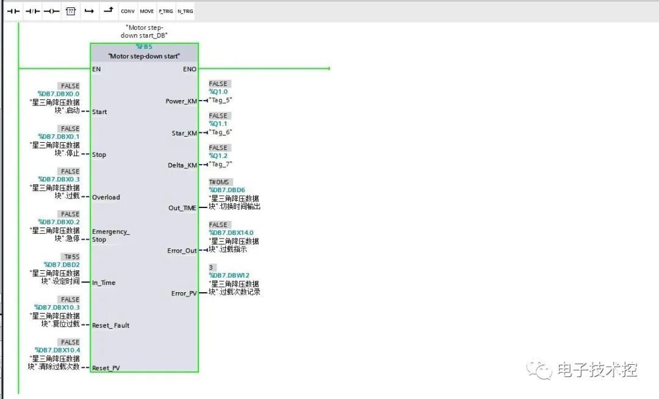Click the %Q1.2 output address
The width and height of the screenshot is (659, 399).
[218, 156]
